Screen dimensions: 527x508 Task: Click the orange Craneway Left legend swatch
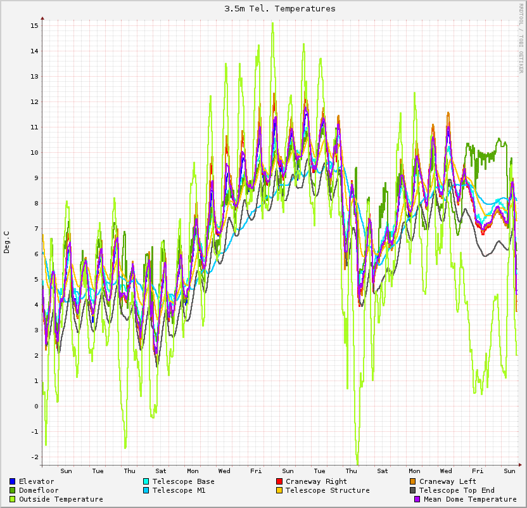413,482
